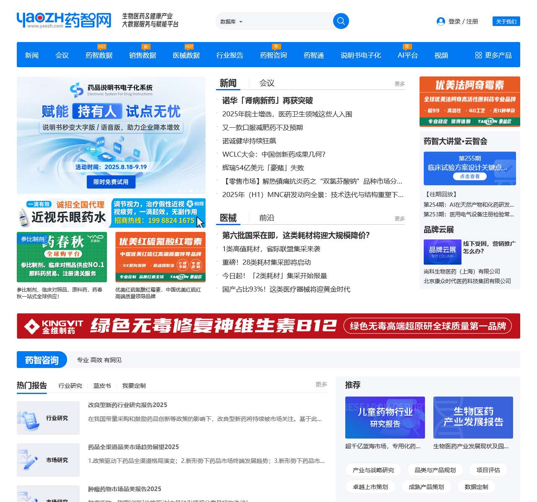Click the yaozh 药智网 logo
537x502 pixels.
click(x=63, y=19)
